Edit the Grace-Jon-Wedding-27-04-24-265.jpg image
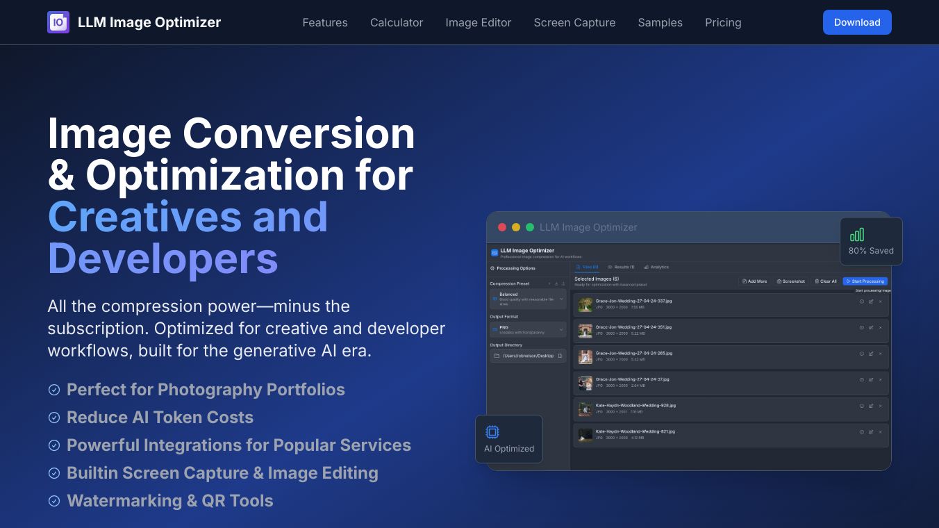This screenshot has height=528, width=939. (871, 354)
